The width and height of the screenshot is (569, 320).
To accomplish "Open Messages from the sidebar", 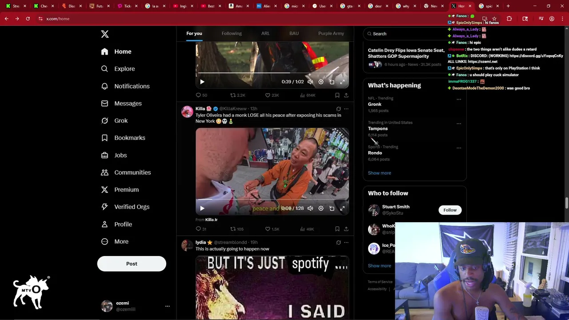I will (121, 104).
